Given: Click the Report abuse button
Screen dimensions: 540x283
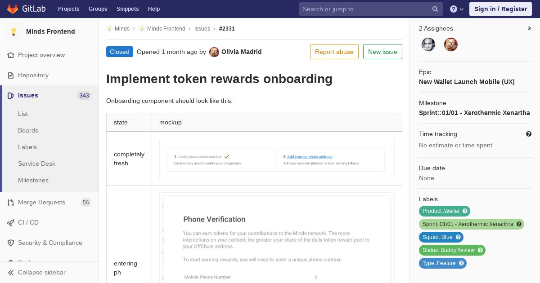Looking at the screenshot, I should pyautogui.click(x=334, y=52).
